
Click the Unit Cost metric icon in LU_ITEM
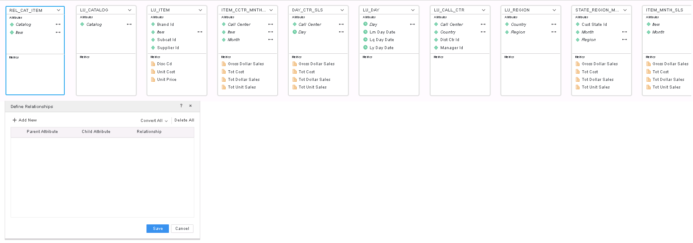153,72
